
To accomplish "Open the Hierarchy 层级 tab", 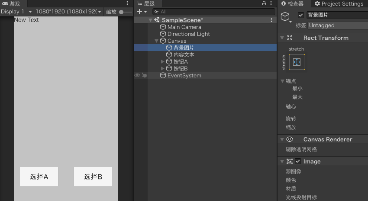I will (x=146, y=3).
